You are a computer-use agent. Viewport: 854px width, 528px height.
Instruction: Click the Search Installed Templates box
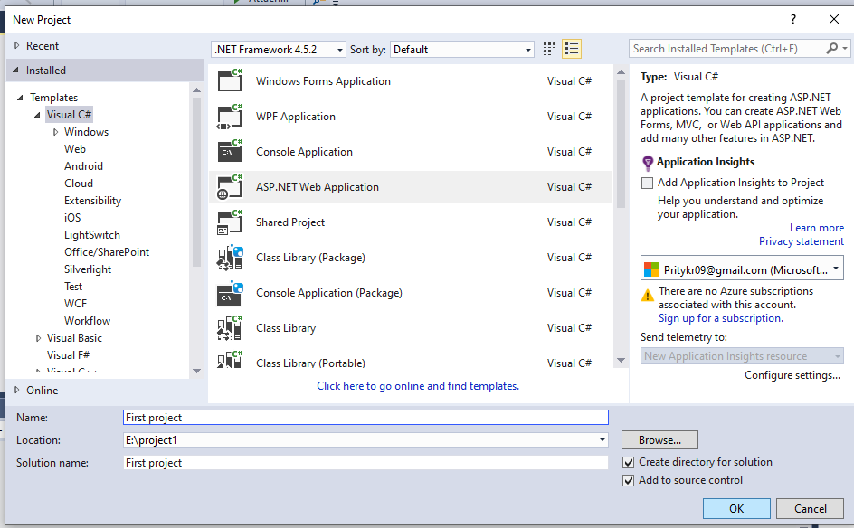coord(727,49)
